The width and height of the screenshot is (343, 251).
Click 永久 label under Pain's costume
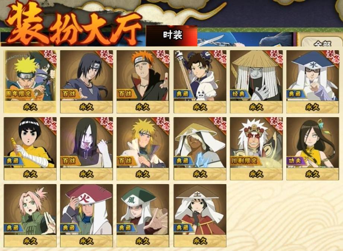[x=143, y=107]
